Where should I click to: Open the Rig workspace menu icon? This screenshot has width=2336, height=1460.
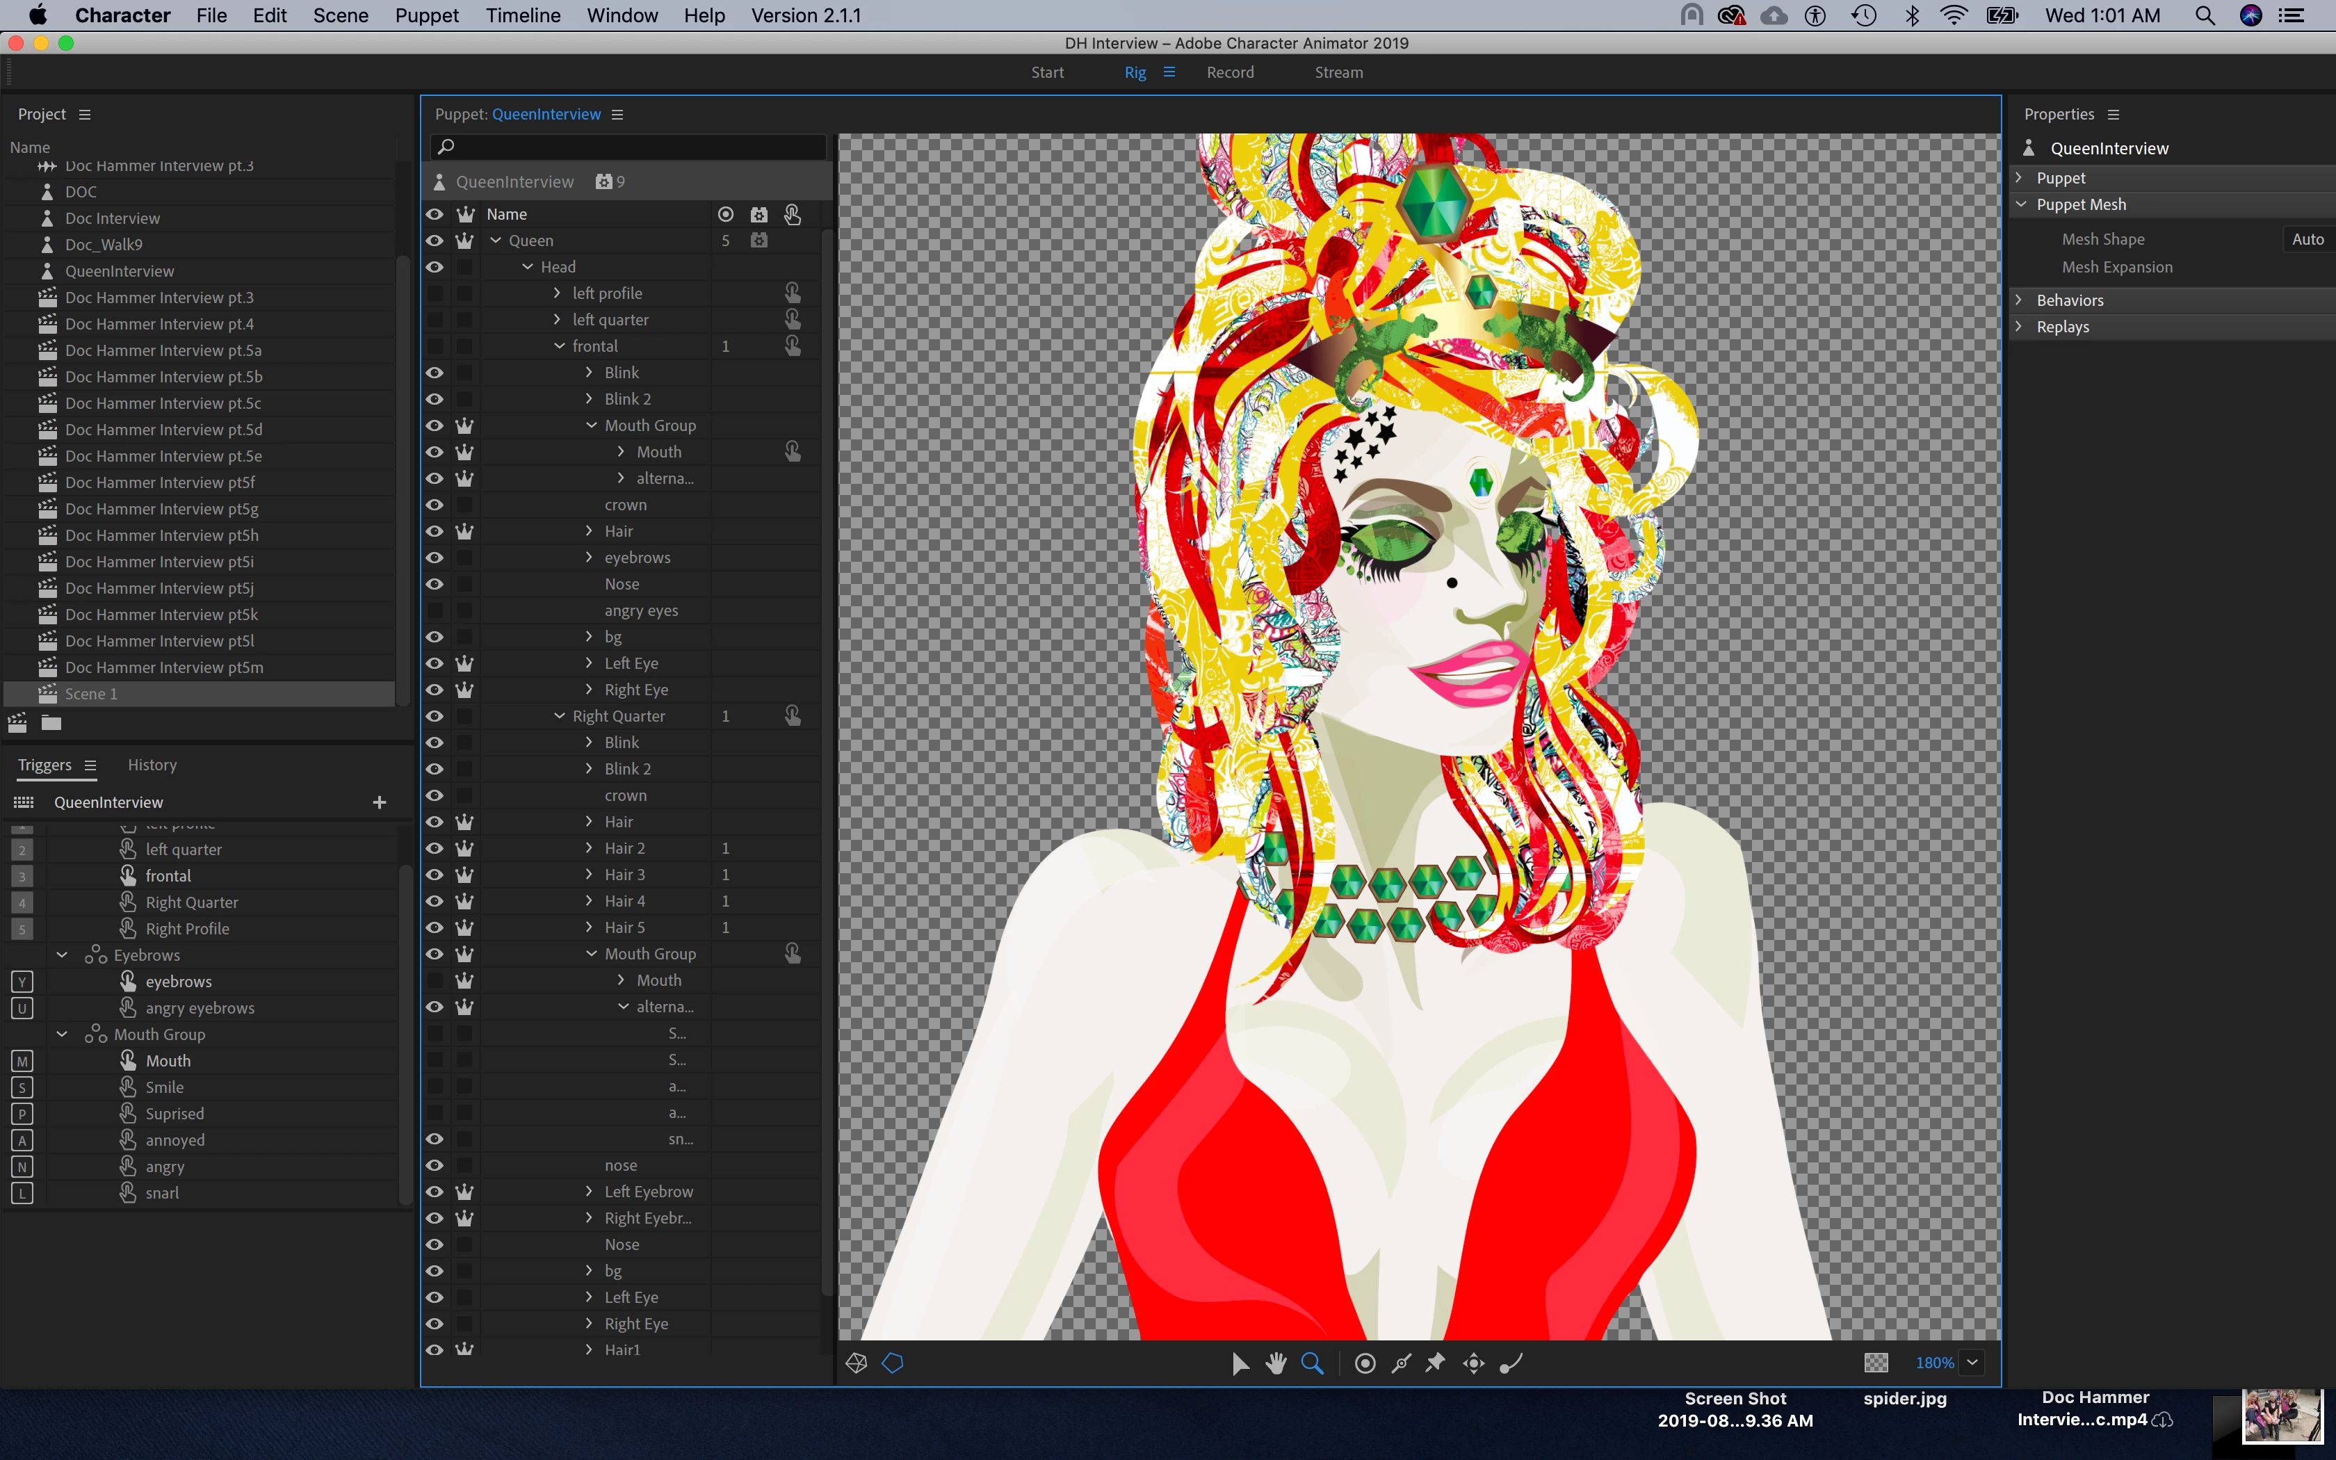1169,72
